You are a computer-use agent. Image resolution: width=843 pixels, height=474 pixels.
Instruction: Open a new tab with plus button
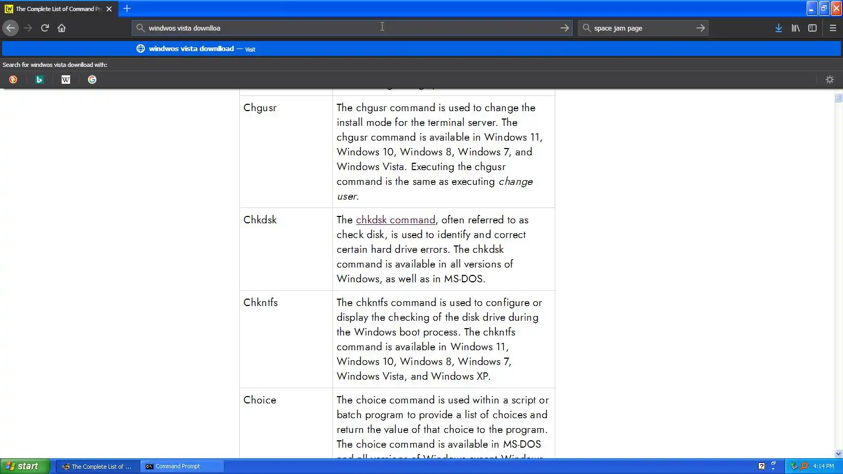[x=127, y=8]
